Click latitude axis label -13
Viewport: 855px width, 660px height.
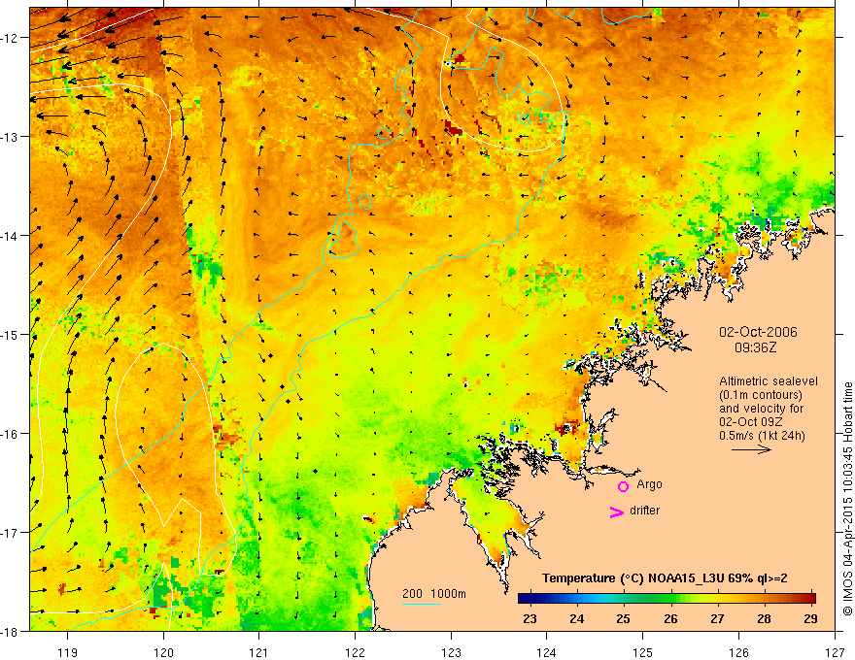(x=11, y=137)
